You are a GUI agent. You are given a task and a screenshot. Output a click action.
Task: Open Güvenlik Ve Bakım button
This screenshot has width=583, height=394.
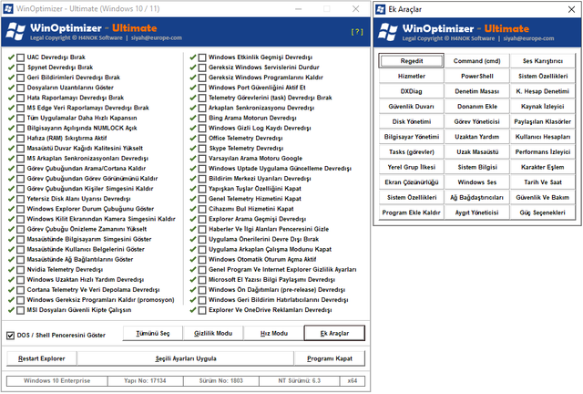[543, 198]
